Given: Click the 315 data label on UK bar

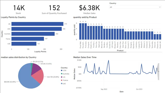Looking at the screenshot, I should [x=65, y=24].
